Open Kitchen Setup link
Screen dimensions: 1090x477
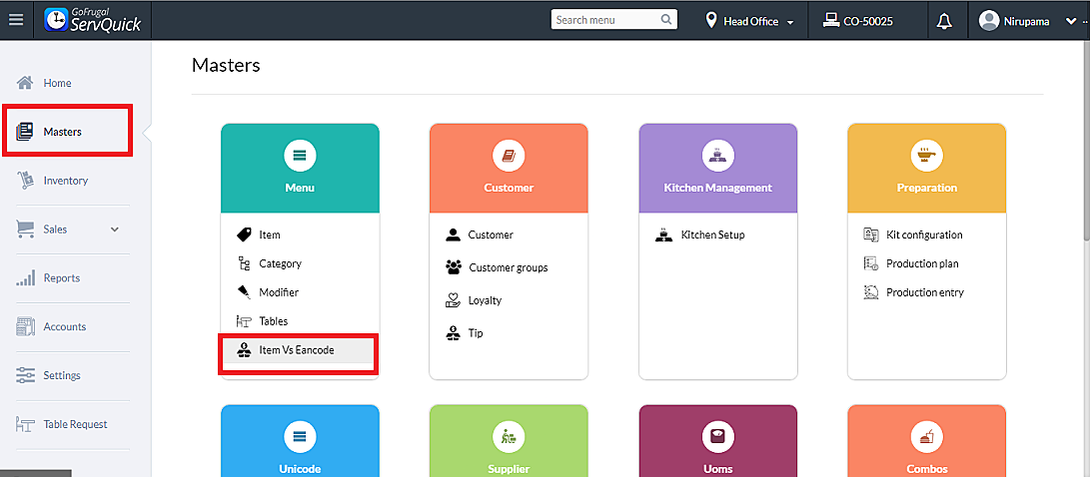tap(712, 235)
